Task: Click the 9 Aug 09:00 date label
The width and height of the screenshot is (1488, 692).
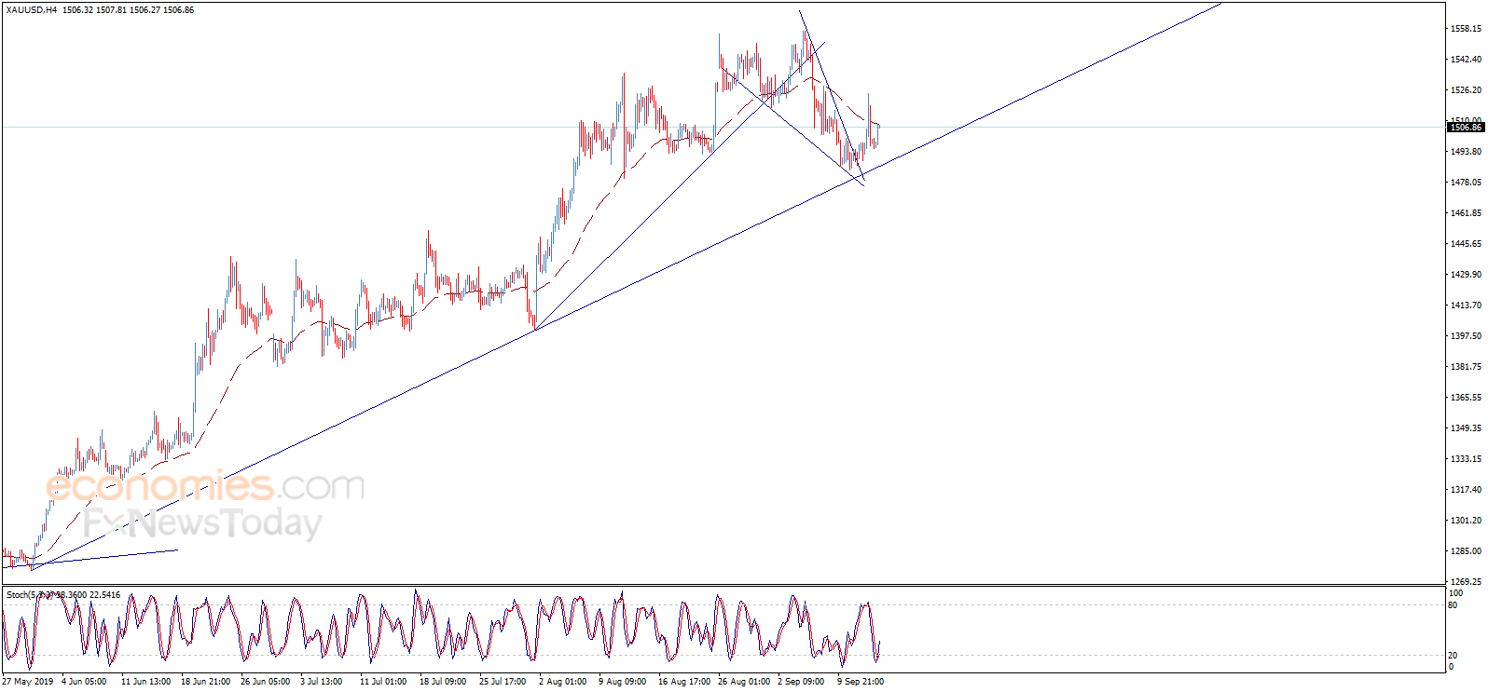Action: 622,682
